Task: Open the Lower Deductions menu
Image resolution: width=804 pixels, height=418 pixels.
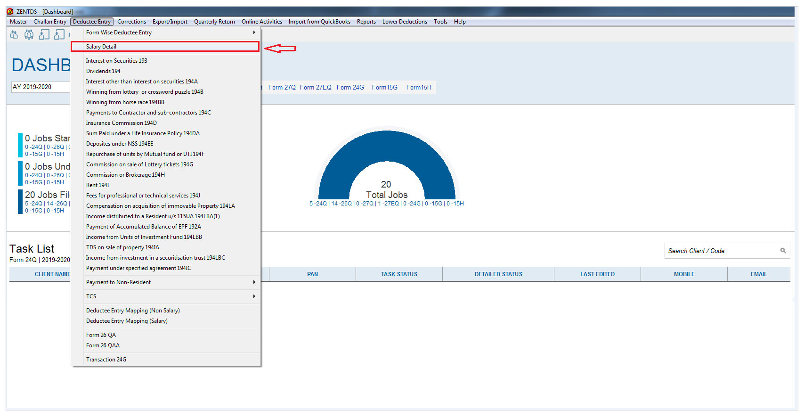Action: tap(405, 22)
